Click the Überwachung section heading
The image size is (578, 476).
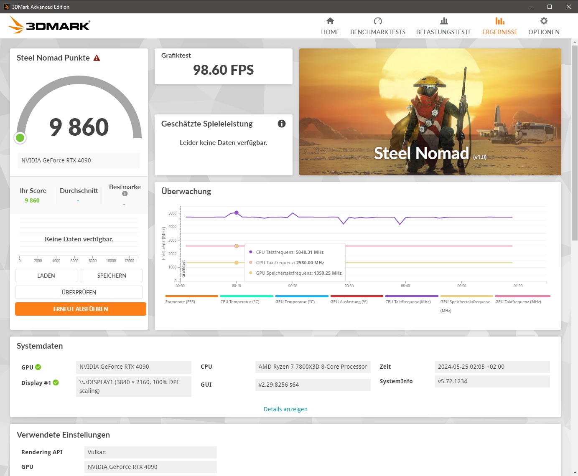[186, 191]
